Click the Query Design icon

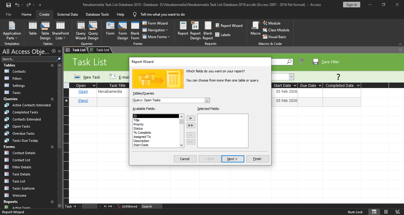click(93, 30)
